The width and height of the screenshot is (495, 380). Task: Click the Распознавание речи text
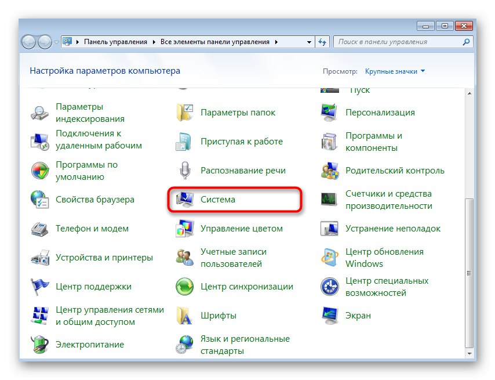(243, 171)
